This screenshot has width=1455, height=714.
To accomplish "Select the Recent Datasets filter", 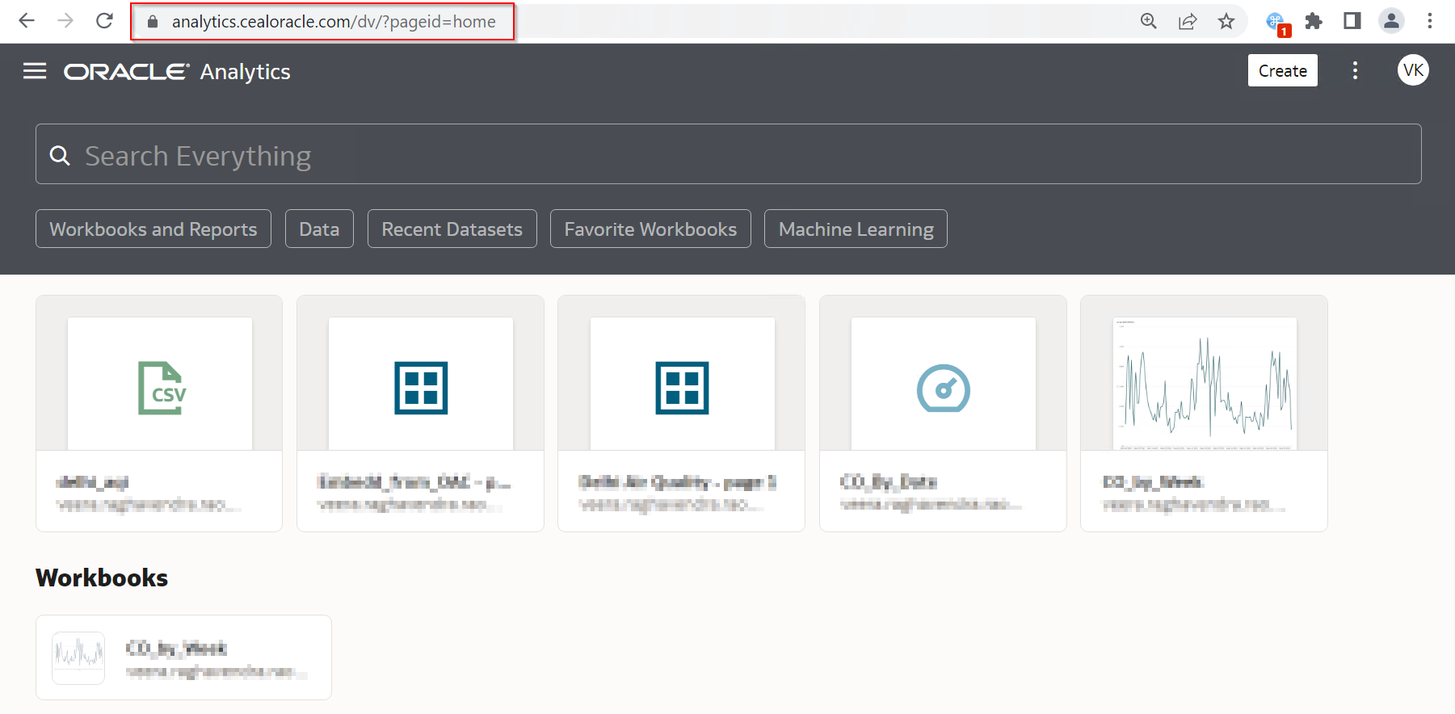I will click(x=452, y=229).
